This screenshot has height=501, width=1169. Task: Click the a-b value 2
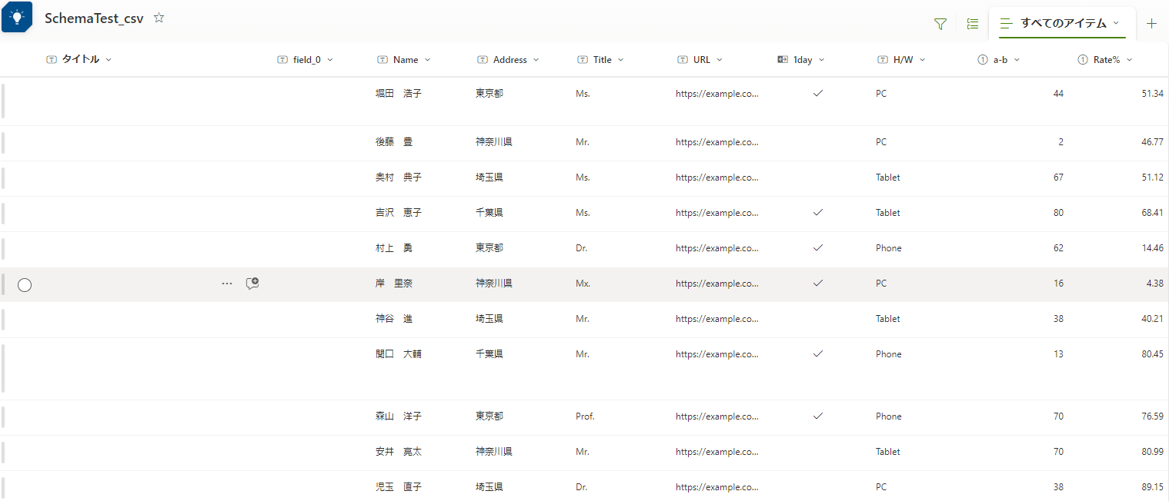click(x=1061, y=142)
